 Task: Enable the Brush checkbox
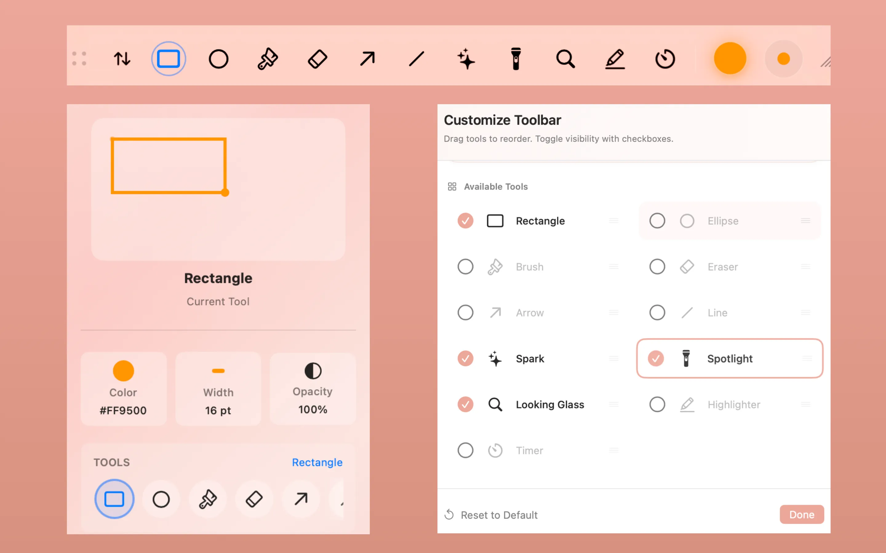pos(465,267)
